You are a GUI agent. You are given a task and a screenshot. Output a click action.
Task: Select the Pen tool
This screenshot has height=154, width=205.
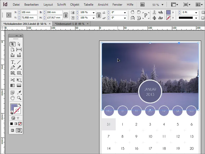[x=13, y=68]
